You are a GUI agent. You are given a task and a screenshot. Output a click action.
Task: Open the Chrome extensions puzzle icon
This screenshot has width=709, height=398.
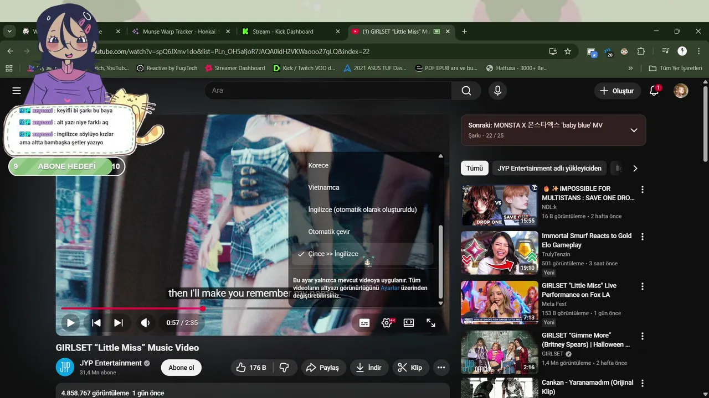click(x=641, y=51)
